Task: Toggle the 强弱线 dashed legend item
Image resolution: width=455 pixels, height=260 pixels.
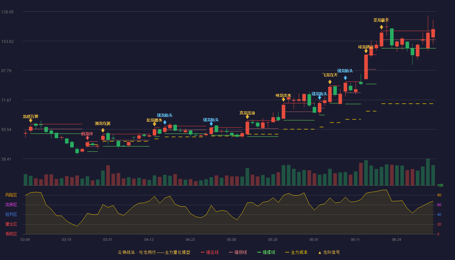Action: 238,252
